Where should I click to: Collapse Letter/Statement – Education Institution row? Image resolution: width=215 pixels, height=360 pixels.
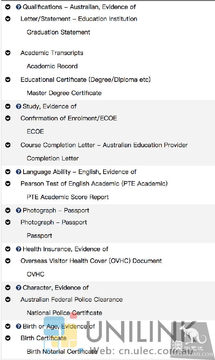pyautogui.click(x=8, y=19)
